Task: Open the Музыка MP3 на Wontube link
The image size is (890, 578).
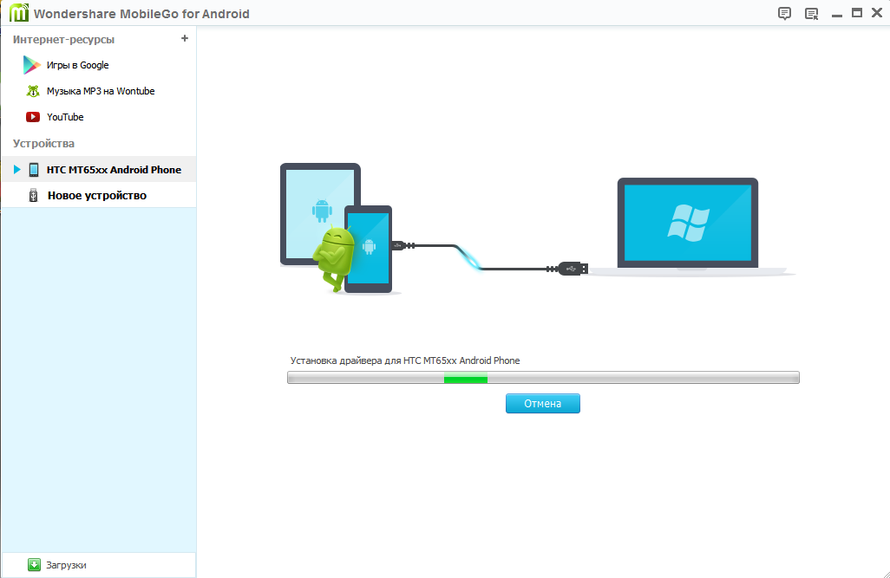Action: point(101,91)
